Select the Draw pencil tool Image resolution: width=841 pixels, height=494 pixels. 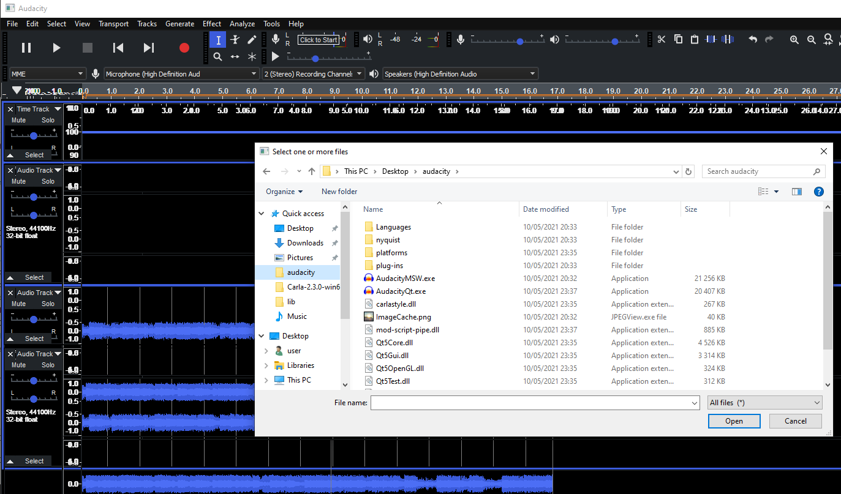click(252, 40)
